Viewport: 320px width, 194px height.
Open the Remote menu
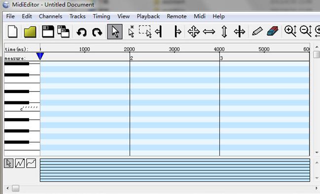tap(177, 16)
